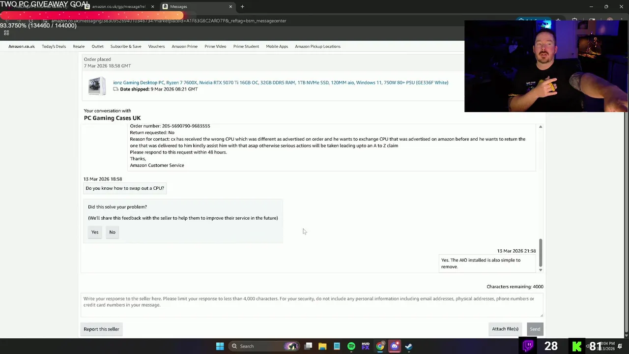
Task: Click Attach file(s) button
Action: pos(505,329)
